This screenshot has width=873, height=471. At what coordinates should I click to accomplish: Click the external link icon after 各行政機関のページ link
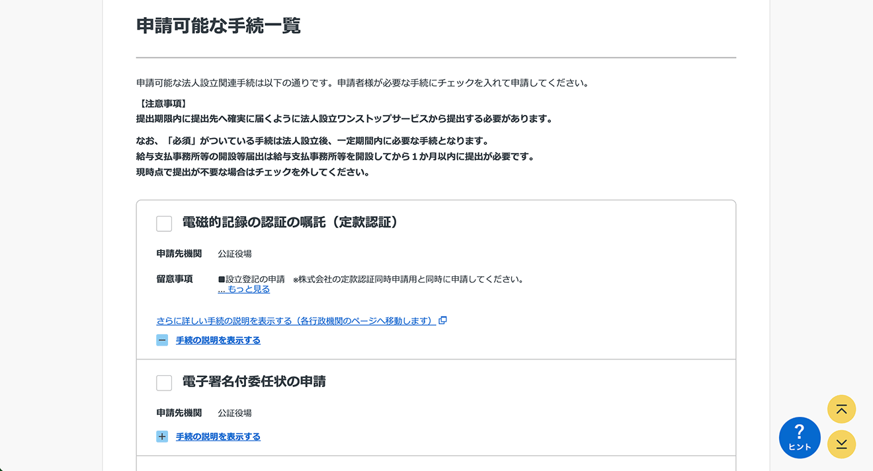(x=443, y=320)
